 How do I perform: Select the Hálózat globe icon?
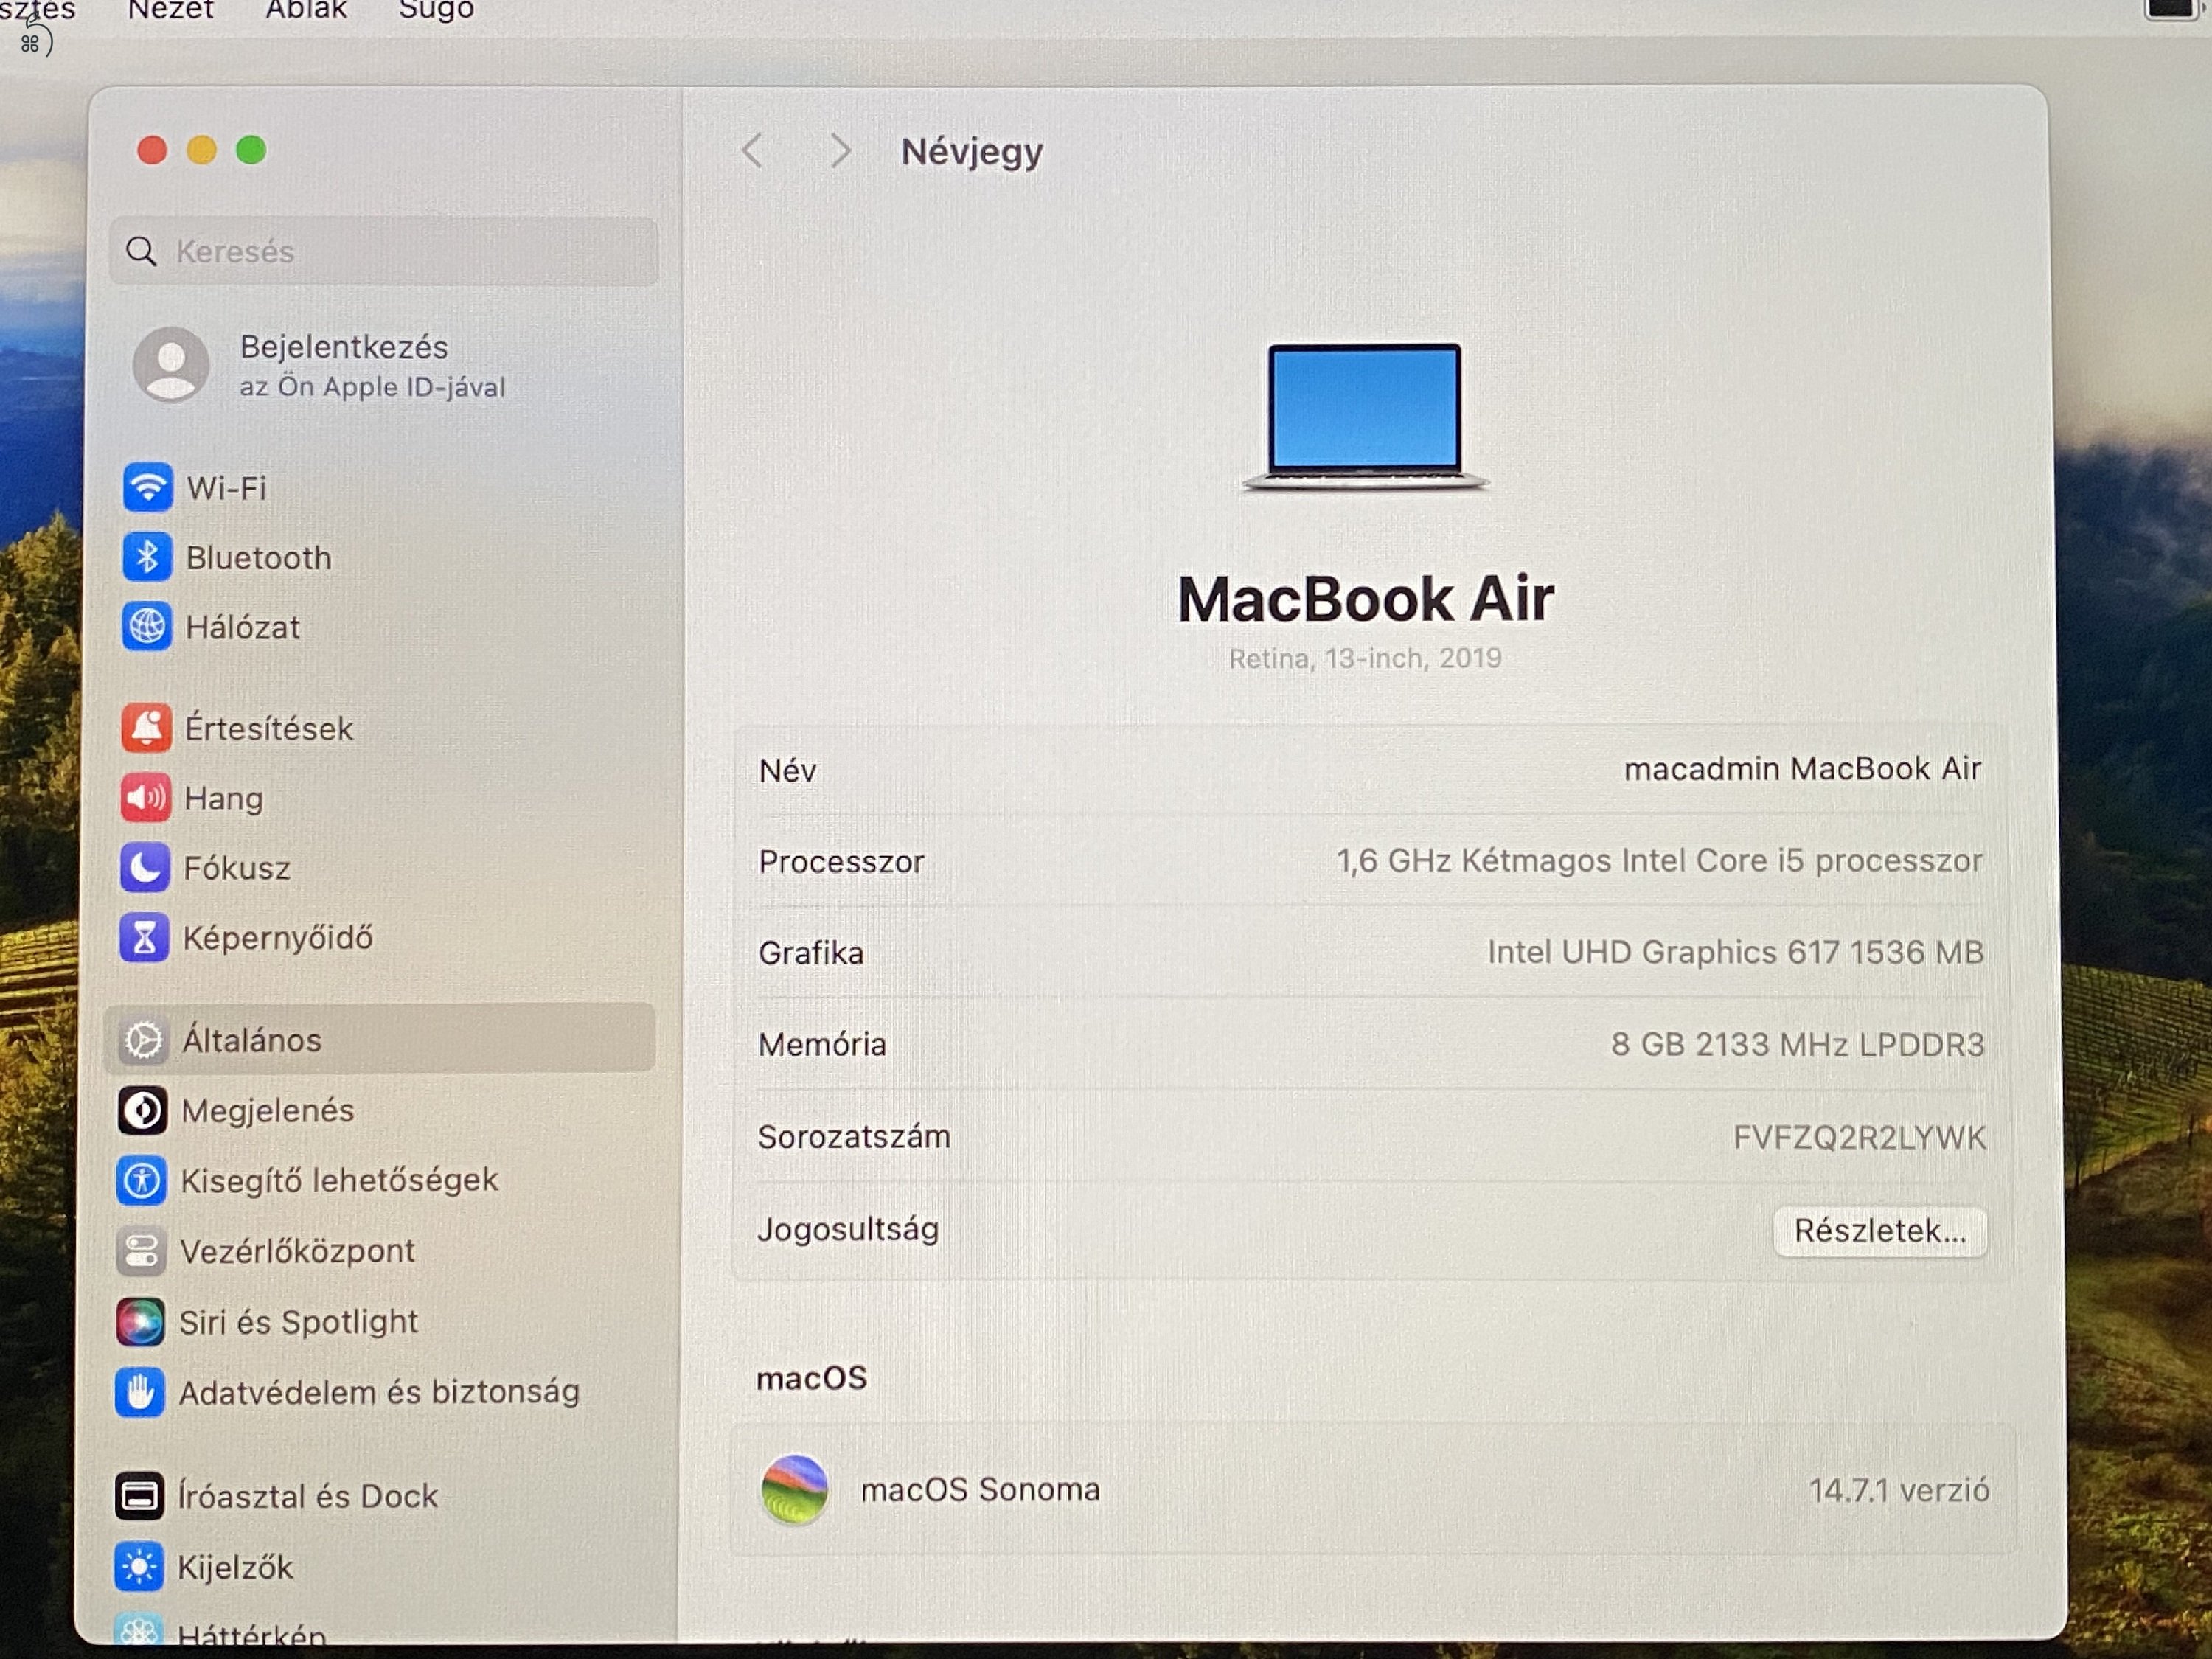point(147,627)
